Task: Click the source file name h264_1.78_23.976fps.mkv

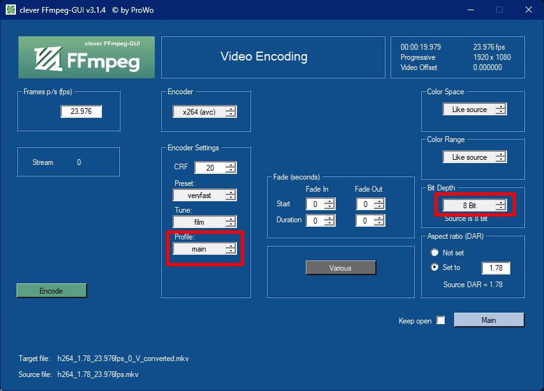Action: click(x=98, y=374)
